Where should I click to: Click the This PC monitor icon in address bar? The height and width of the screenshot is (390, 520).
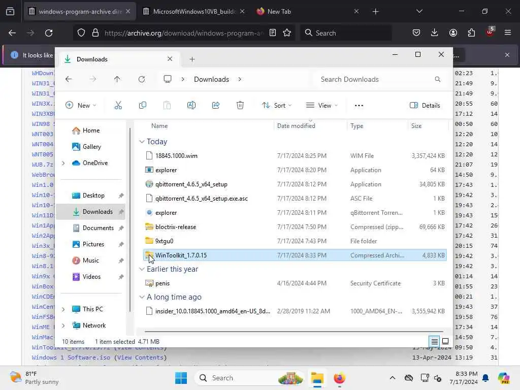[x=168, y=79]
